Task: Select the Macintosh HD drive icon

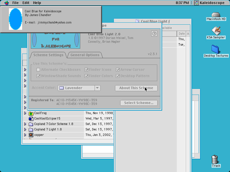Action: click(x=216, y=15)
